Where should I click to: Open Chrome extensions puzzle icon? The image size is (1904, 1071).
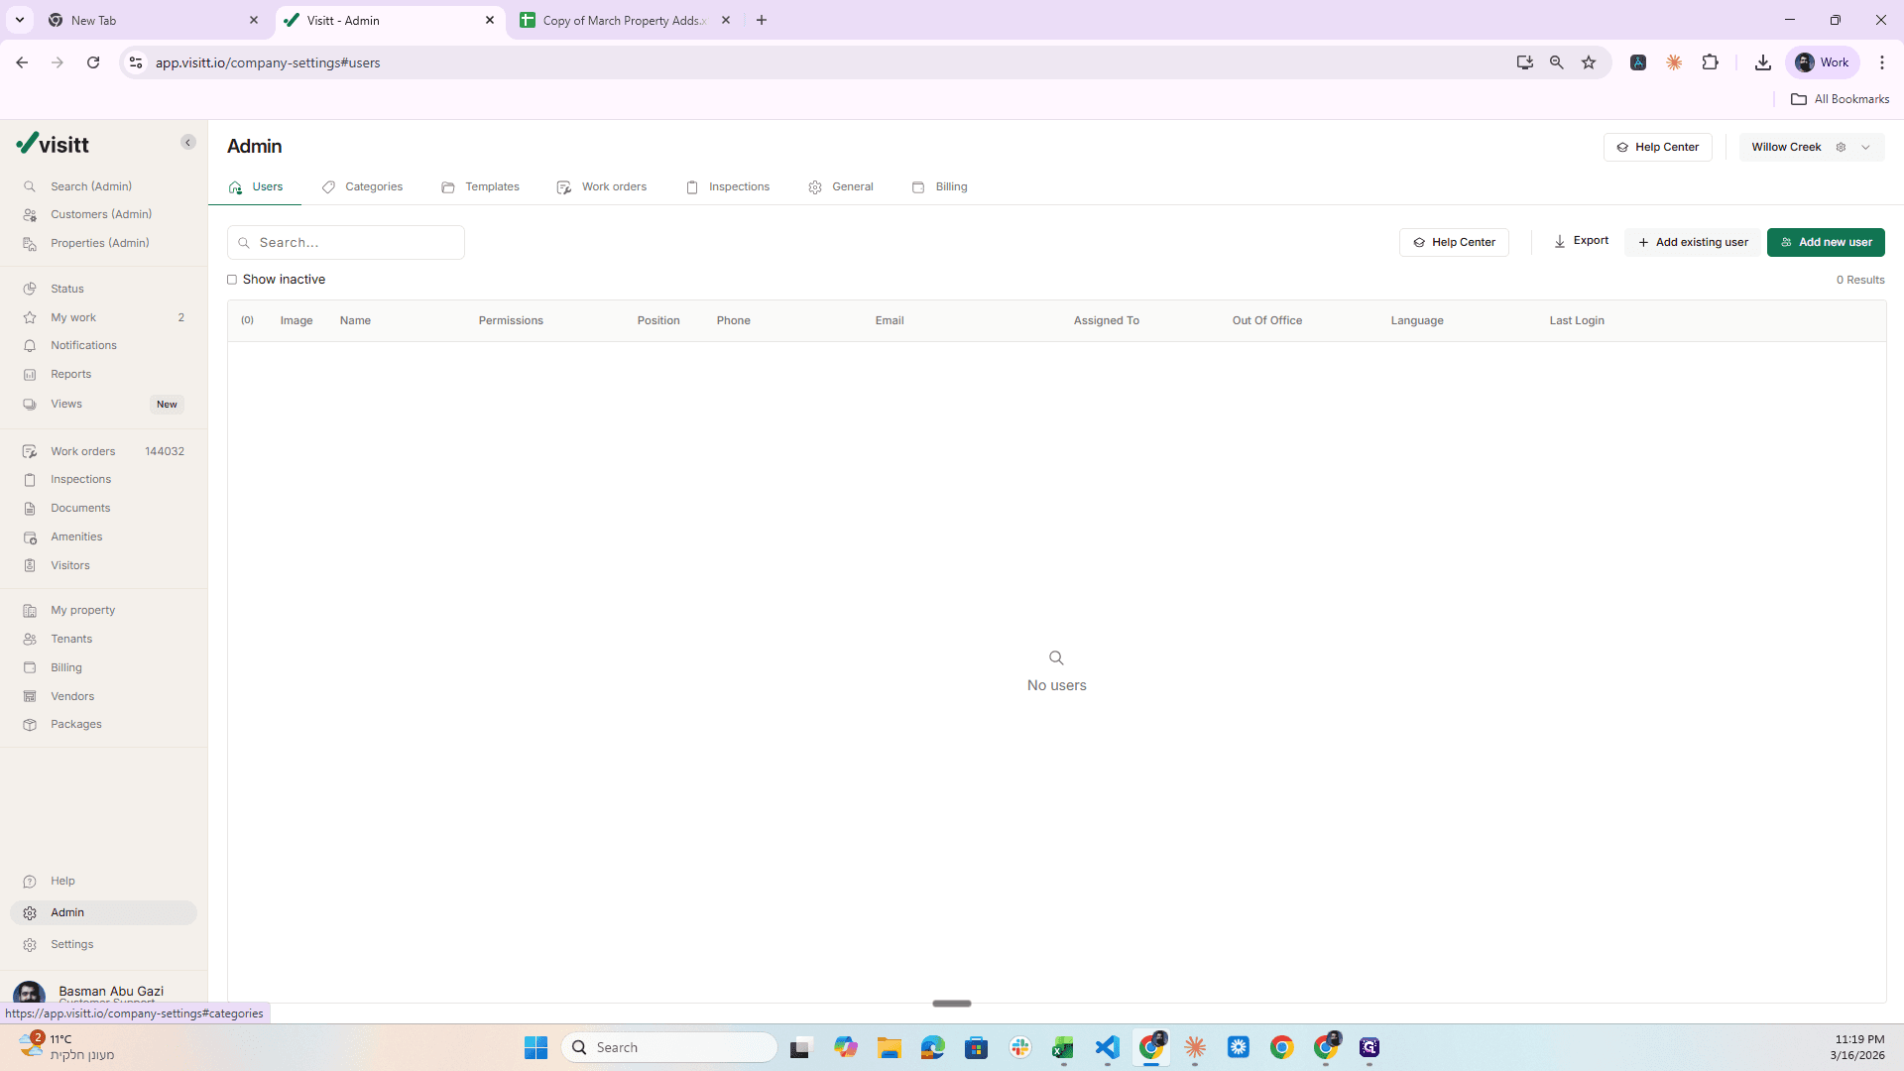[x=1710, y=62]
